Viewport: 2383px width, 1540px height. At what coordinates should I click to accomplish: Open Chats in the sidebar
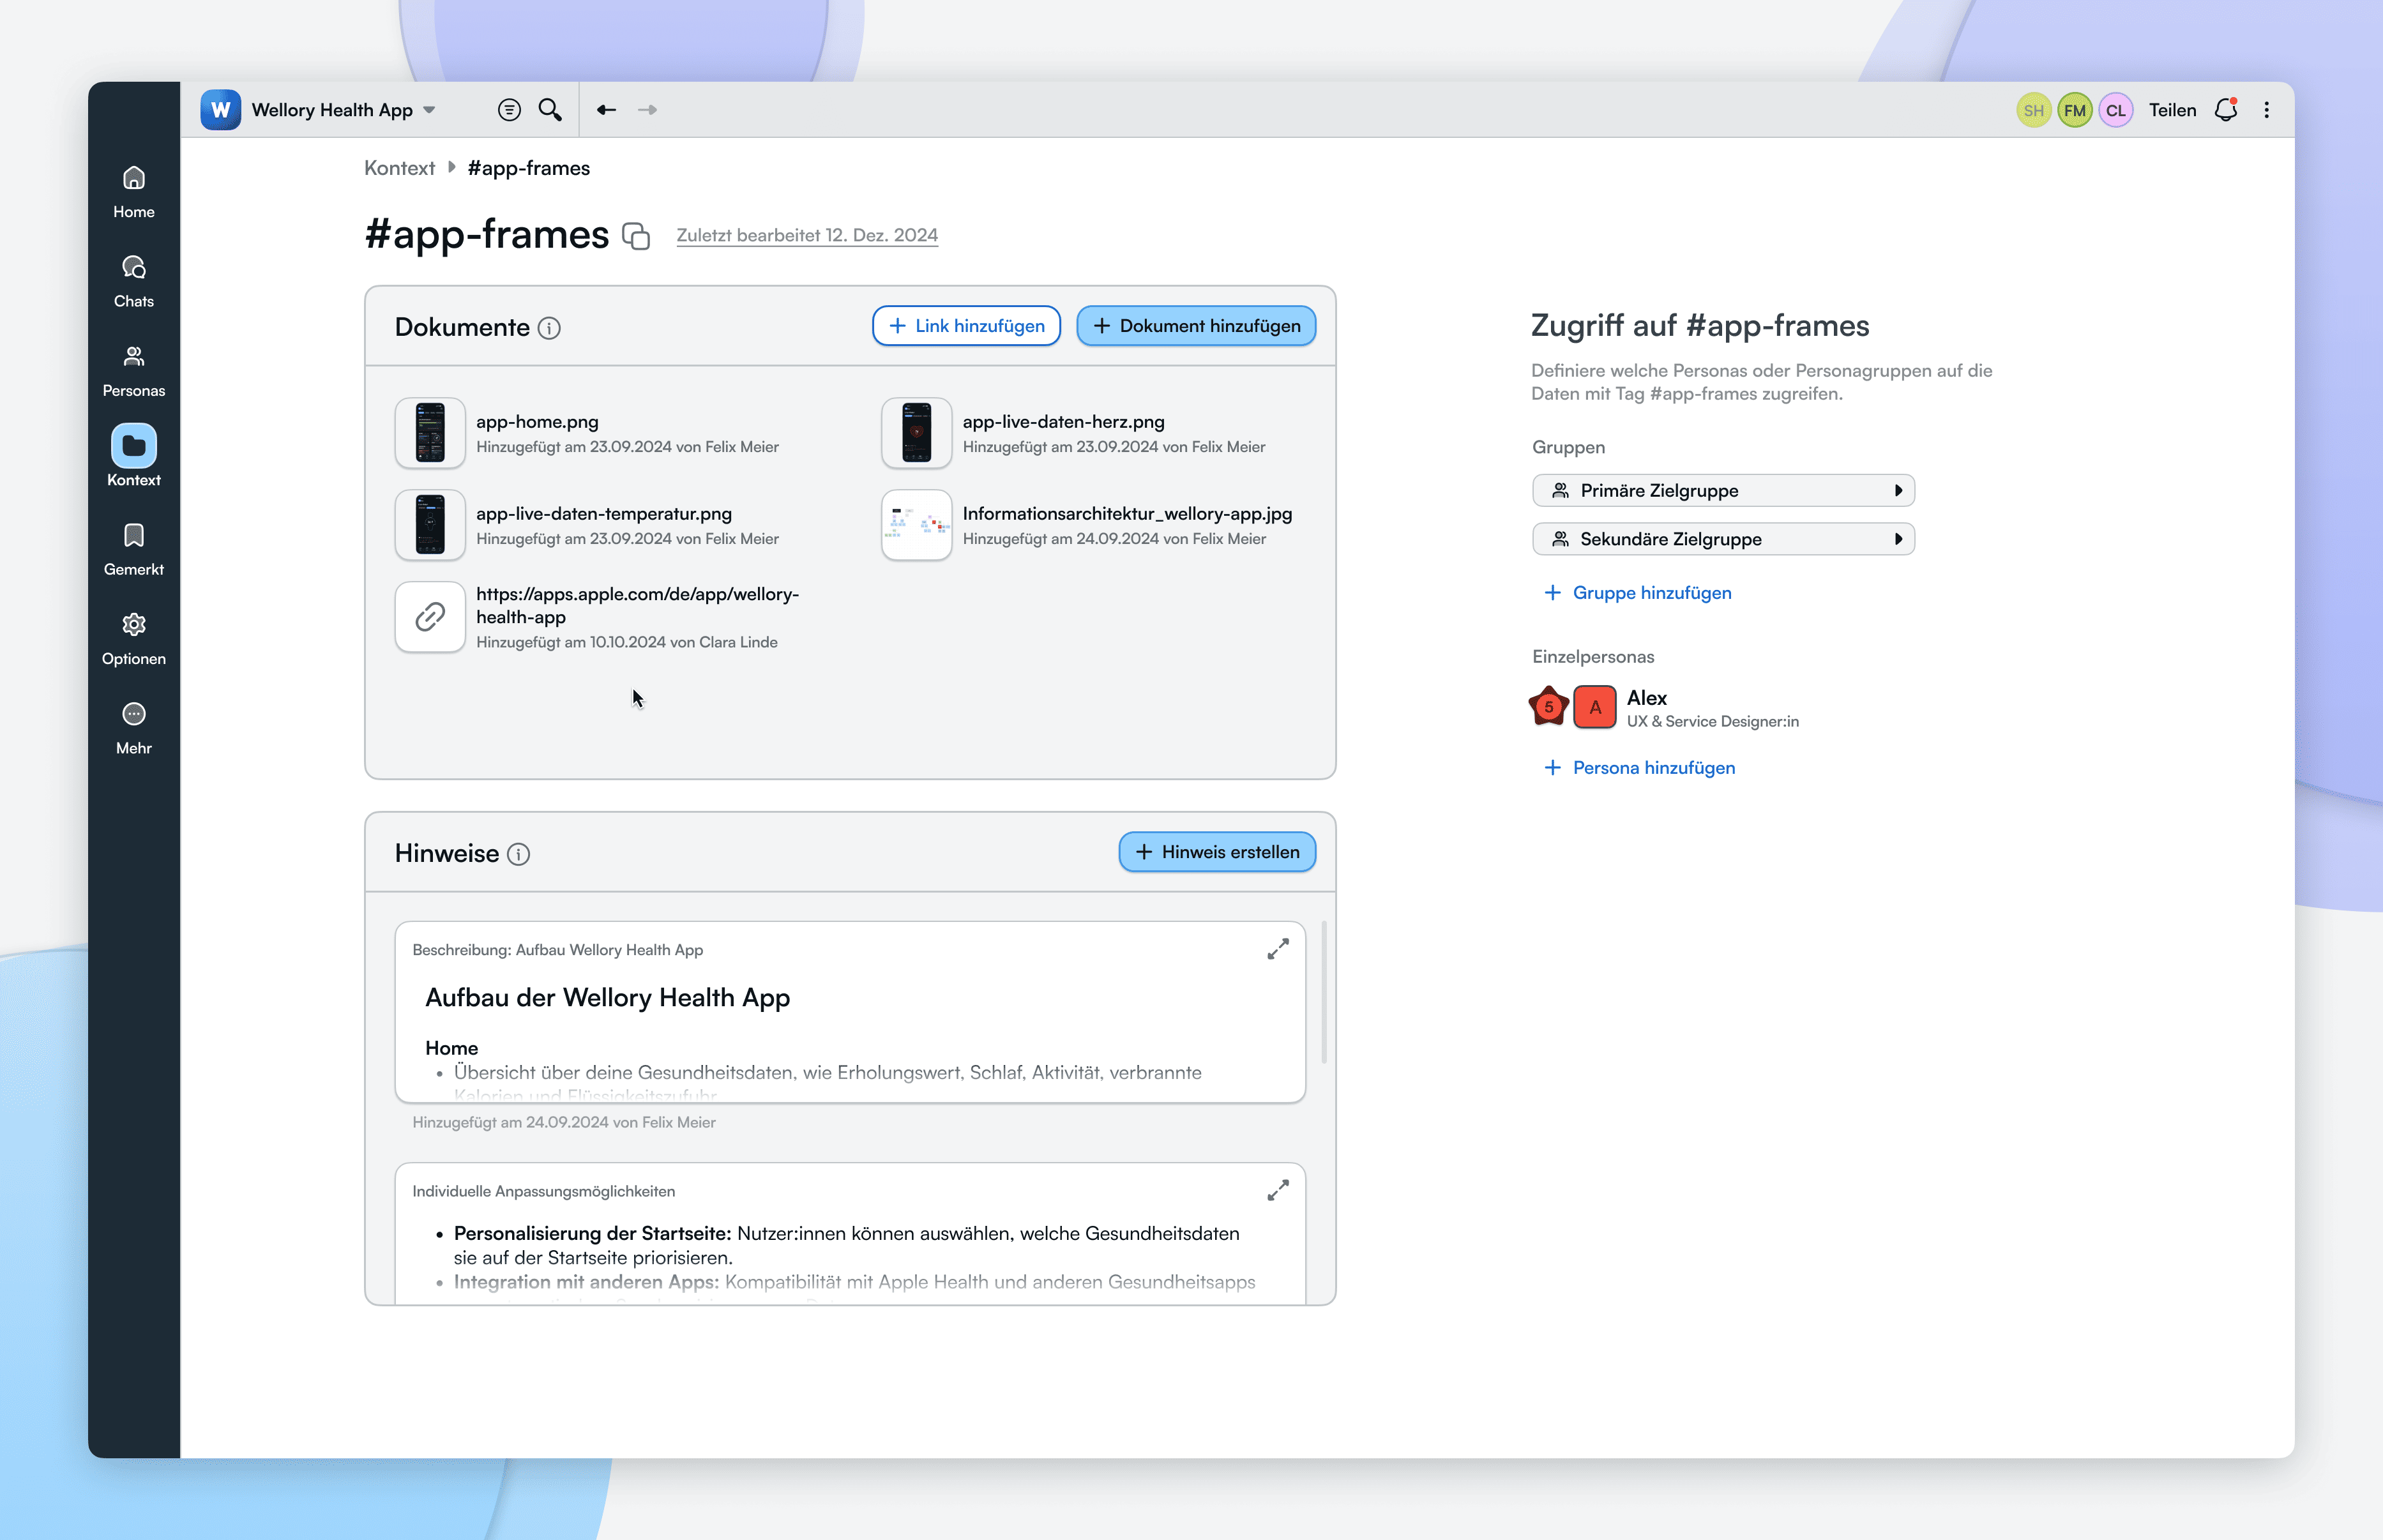click(134, 281)
